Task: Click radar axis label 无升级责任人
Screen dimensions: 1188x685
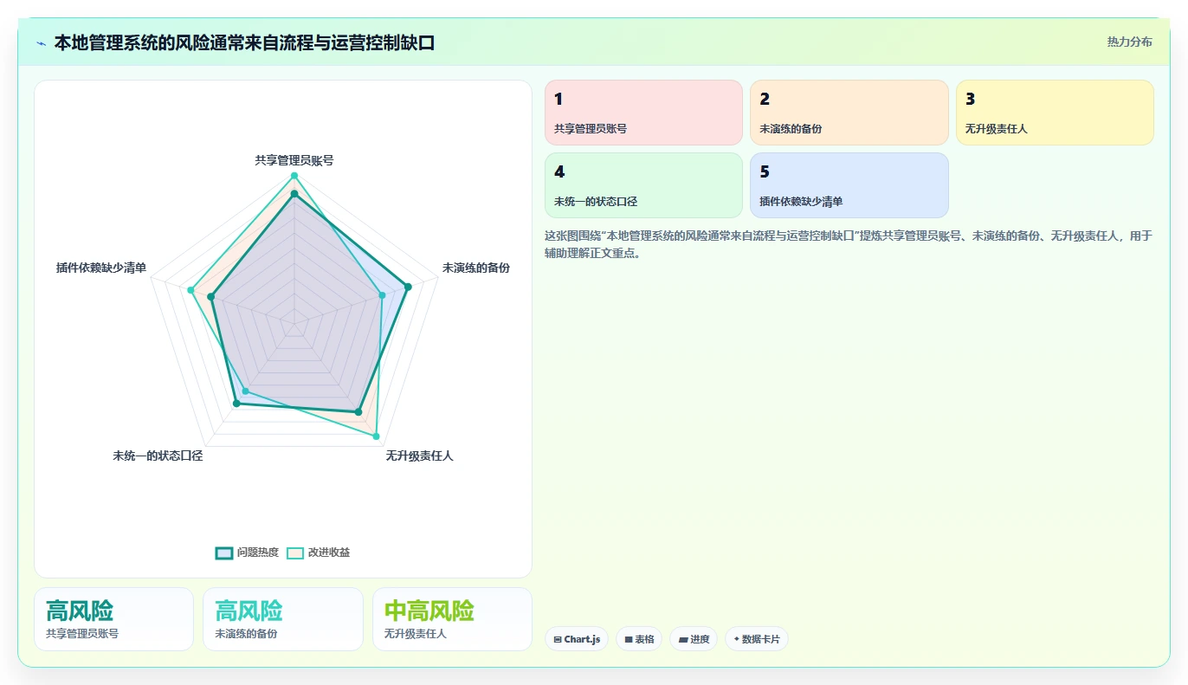Action: [420, 456]
